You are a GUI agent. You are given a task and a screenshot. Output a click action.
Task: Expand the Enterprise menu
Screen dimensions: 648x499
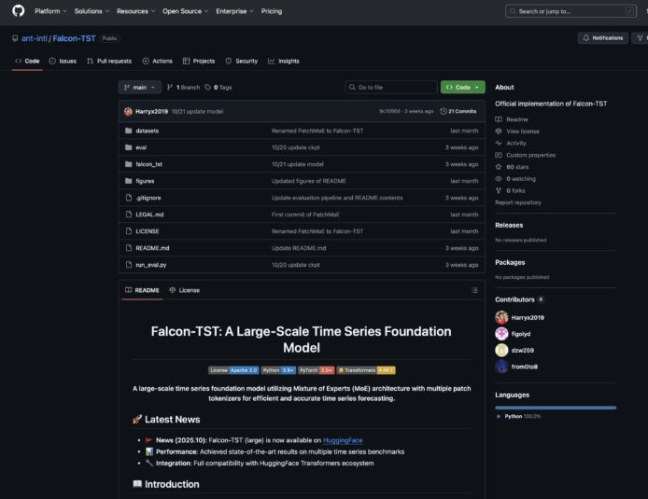tap(234, 11)
